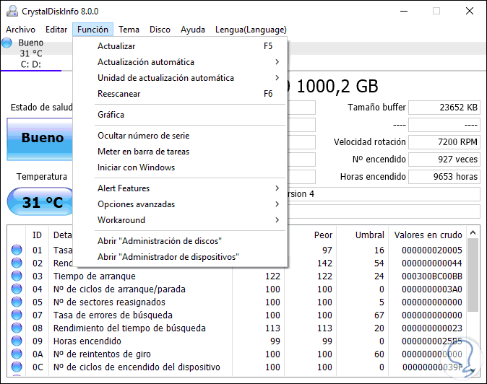The image size is (487, 384).
Task: Toggle Ocultar número de serie
Action: 180,136
